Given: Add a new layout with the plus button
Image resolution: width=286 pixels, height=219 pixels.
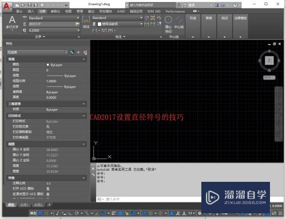Looking at the screenshot, I should 49,205.
